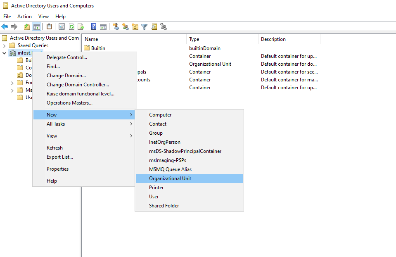Create new Computer object
Screen dimensions: 396x257
click(x=190, y=115)
